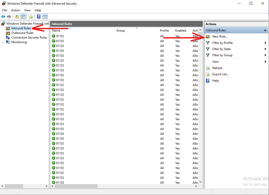Click the funnel icon beside Filter by State
Image resolution: width=269 pixels, height=195 pixels.
click(x=208, y=49)
